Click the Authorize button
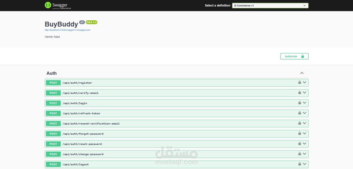The width and height of the screenshot is (353, 169). tap(294, 56)
